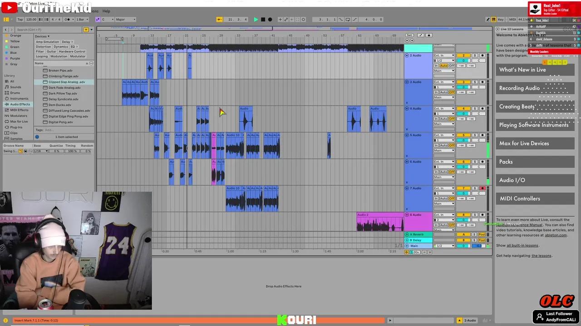Select the Modulation filter tag

coord(59,57)
